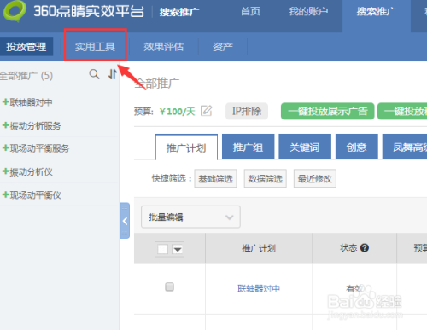
Task: Open 我的账户 in top navigation
Action: [x=308, y=11]
